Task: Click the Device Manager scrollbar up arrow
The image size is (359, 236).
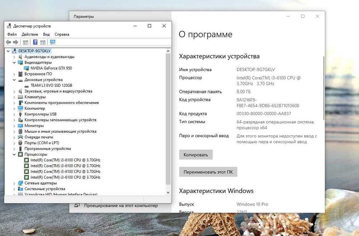Action: point(168,51)
